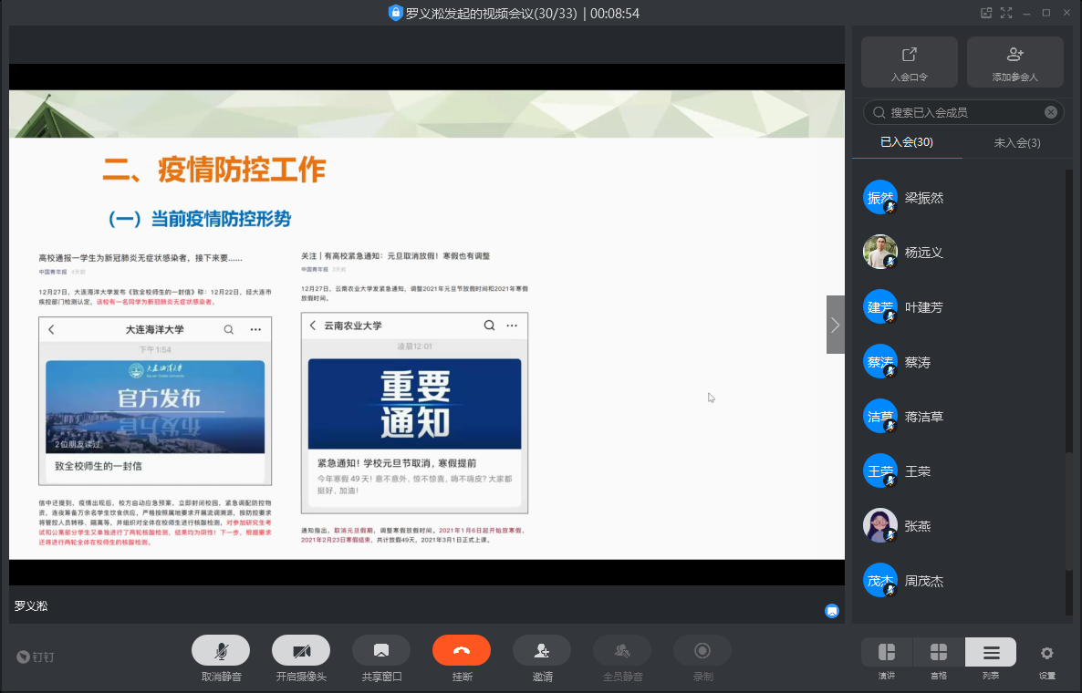Viewport: 1082px width, 693px height.
Task: Toggle 全员静音 to mute all members
Action: pyautogui.click(x=622, y=650)
